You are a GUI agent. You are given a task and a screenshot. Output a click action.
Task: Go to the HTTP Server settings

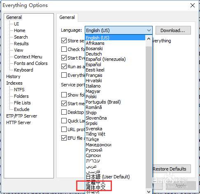click(x=19, y=122)
